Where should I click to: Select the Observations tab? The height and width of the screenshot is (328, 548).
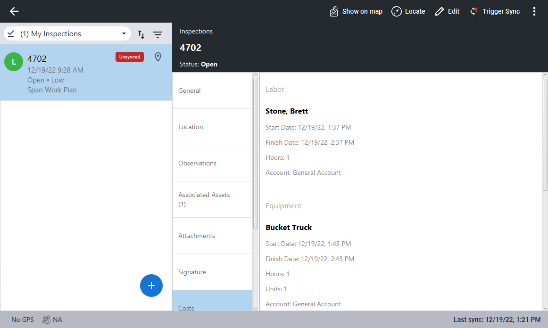click(212, 163)
